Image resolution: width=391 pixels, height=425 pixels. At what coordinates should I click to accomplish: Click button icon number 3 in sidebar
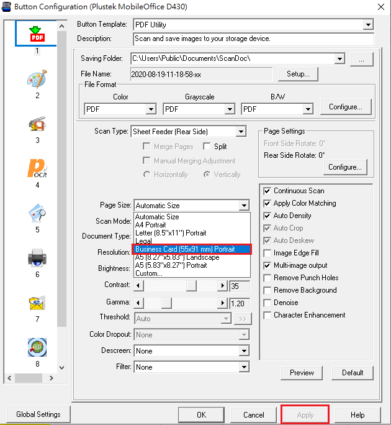pos(37,124)
